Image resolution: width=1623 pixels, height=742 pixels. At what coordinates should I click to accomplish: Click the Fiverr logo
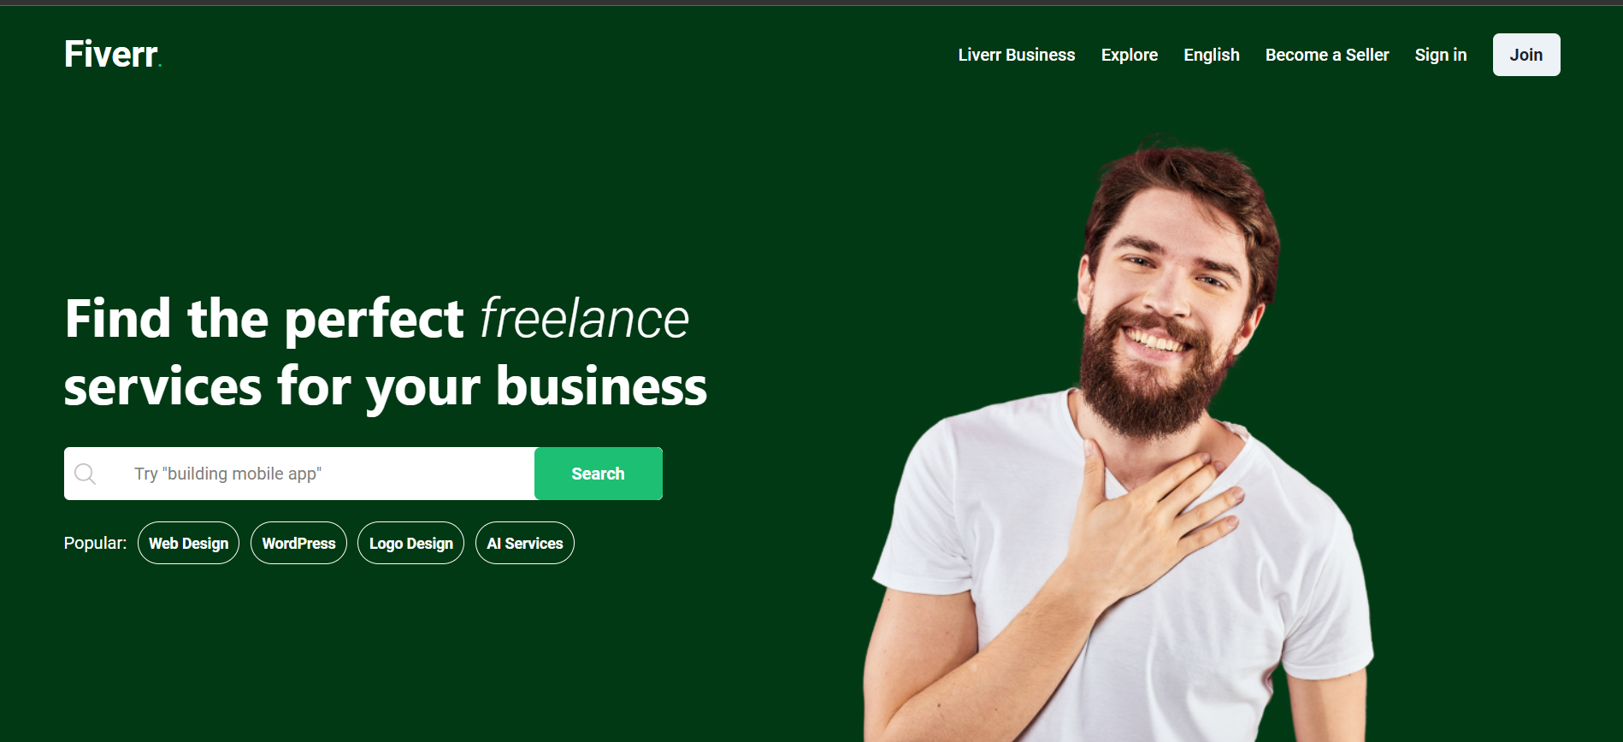[112, 54]
